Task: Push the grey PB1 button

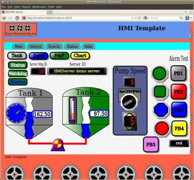Action: click(x=178, y=73)
